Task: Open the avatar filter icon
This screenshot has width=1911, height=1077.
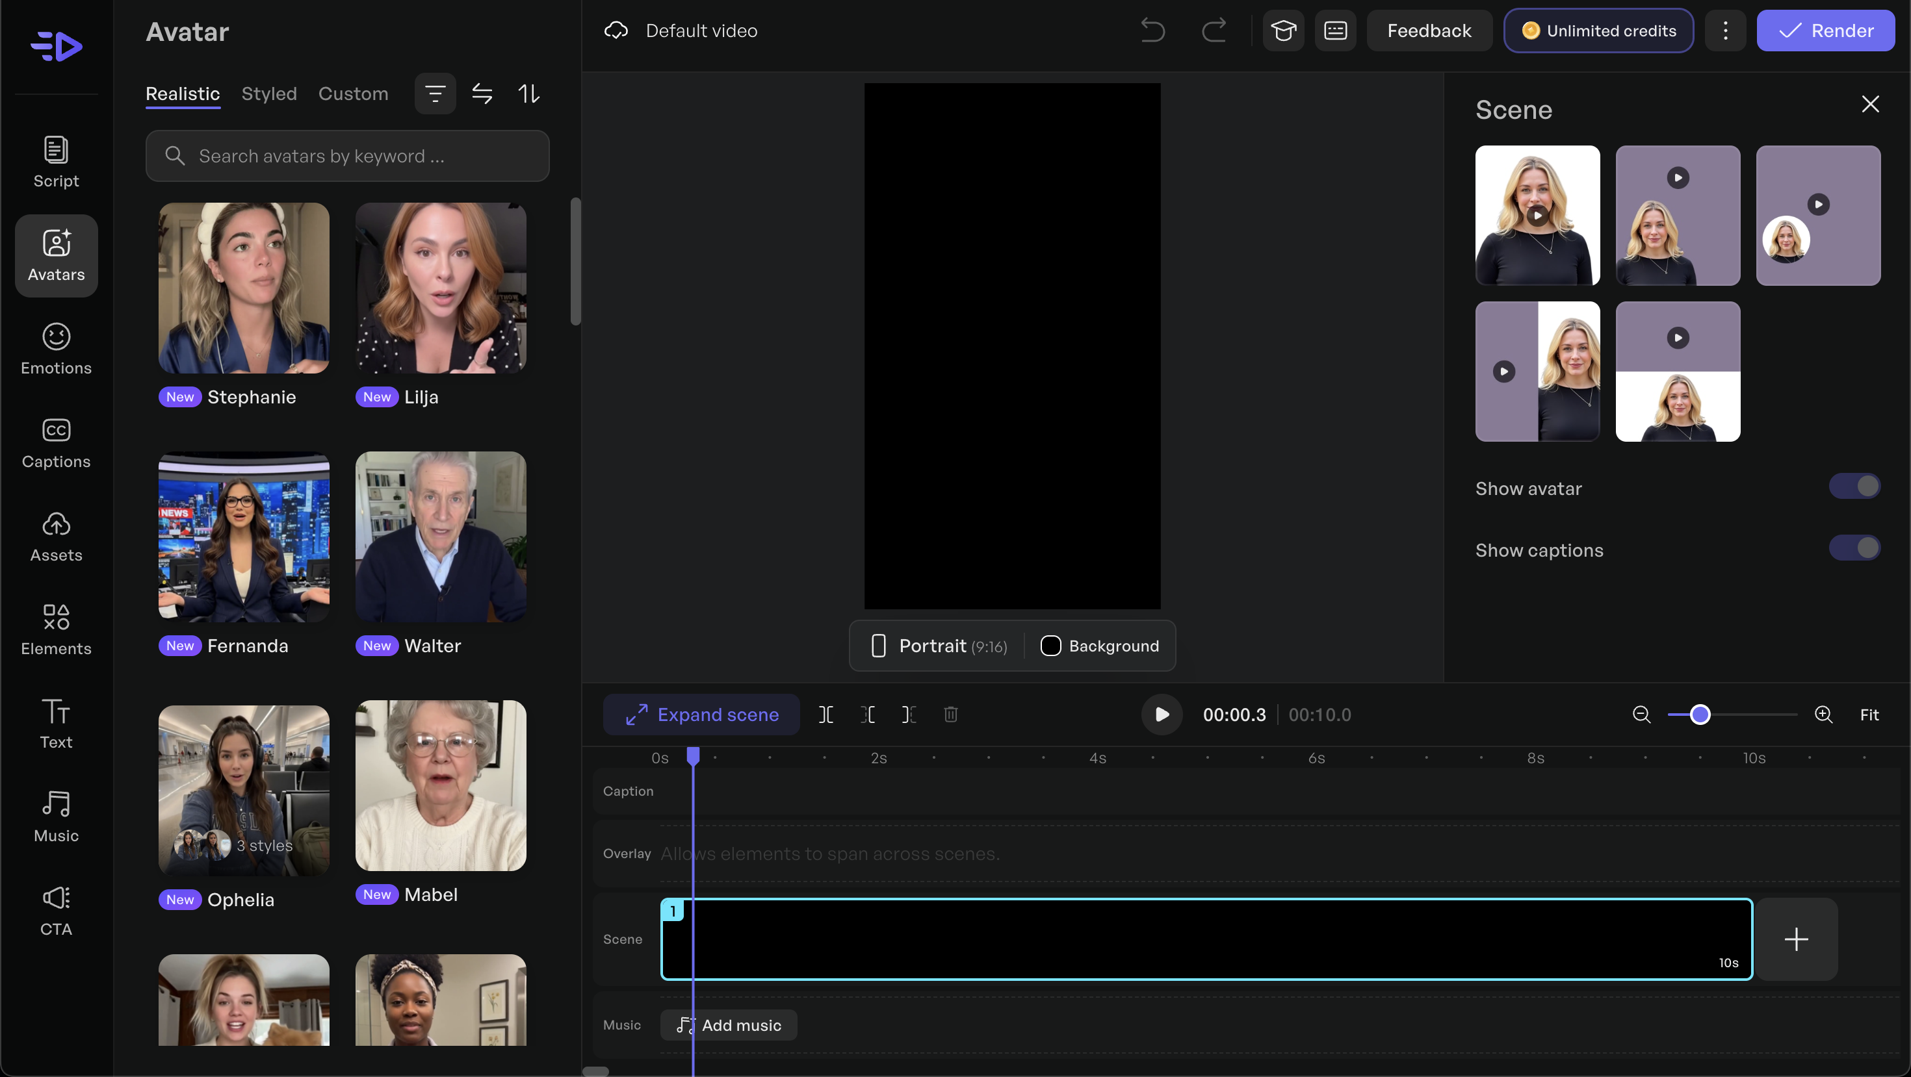Action: tap(435, 94)
